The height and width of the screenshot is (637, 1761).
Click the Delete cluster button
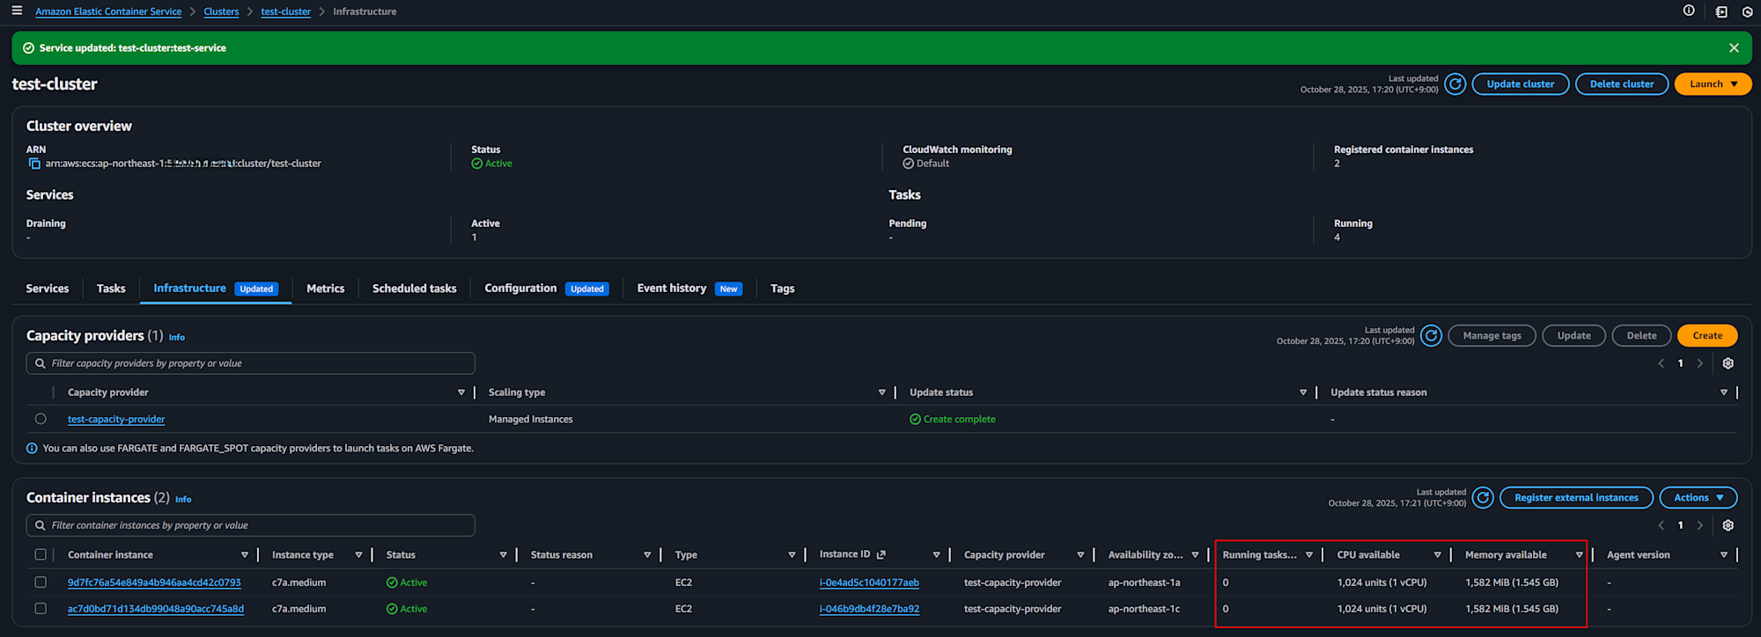coord(1622,84)
